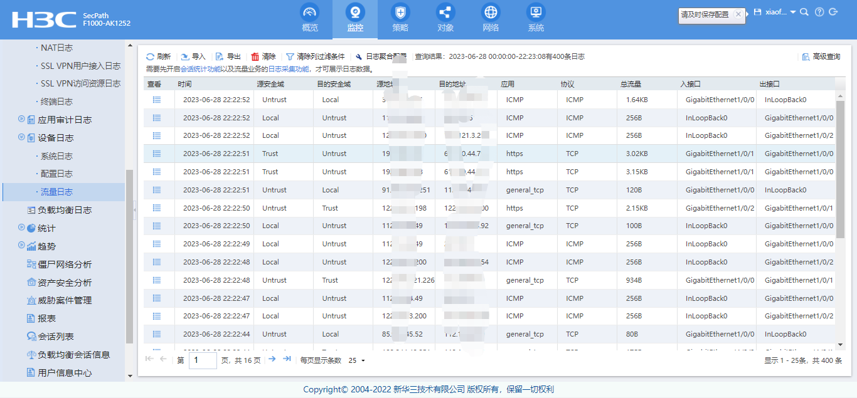Expand the 统计 tree node

[22, 228]
